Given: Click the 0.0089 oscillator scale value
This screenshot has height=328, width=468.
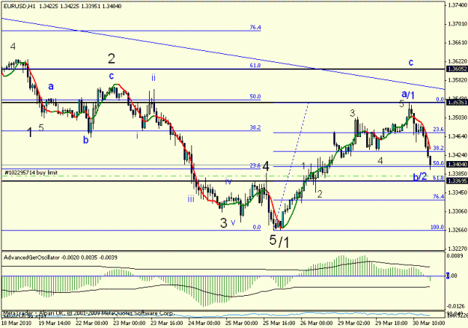Looking at the screenshot, I should coord(455,256).
